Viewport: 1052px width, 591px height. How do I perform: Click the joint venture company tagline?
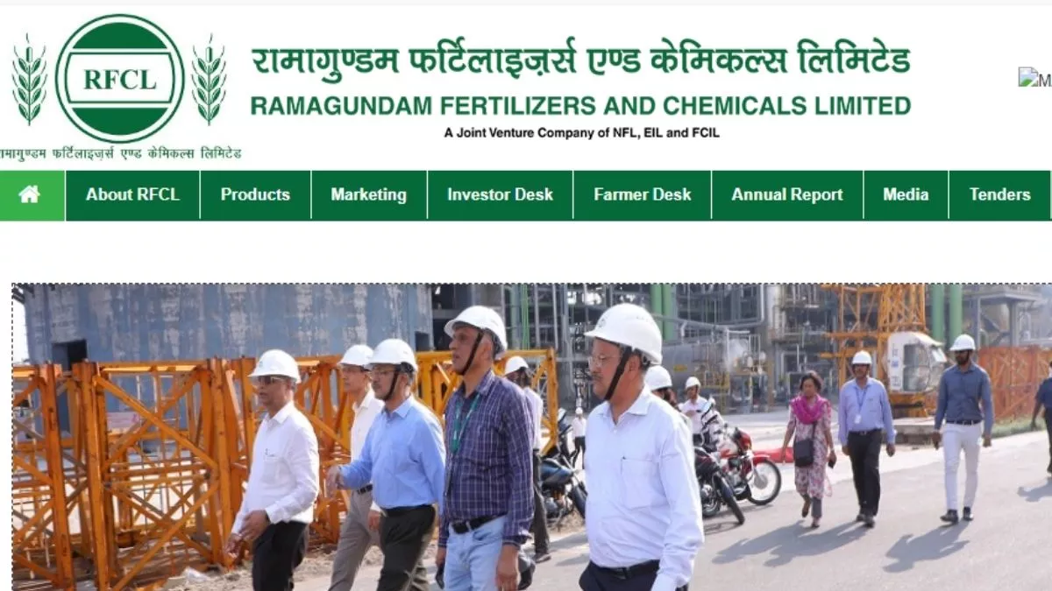581,133
